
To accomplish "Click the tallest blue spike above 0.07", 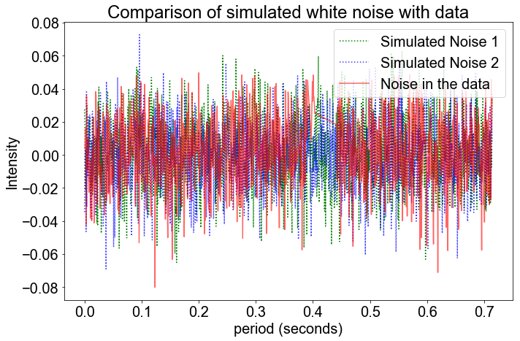I will coord(139,36).
